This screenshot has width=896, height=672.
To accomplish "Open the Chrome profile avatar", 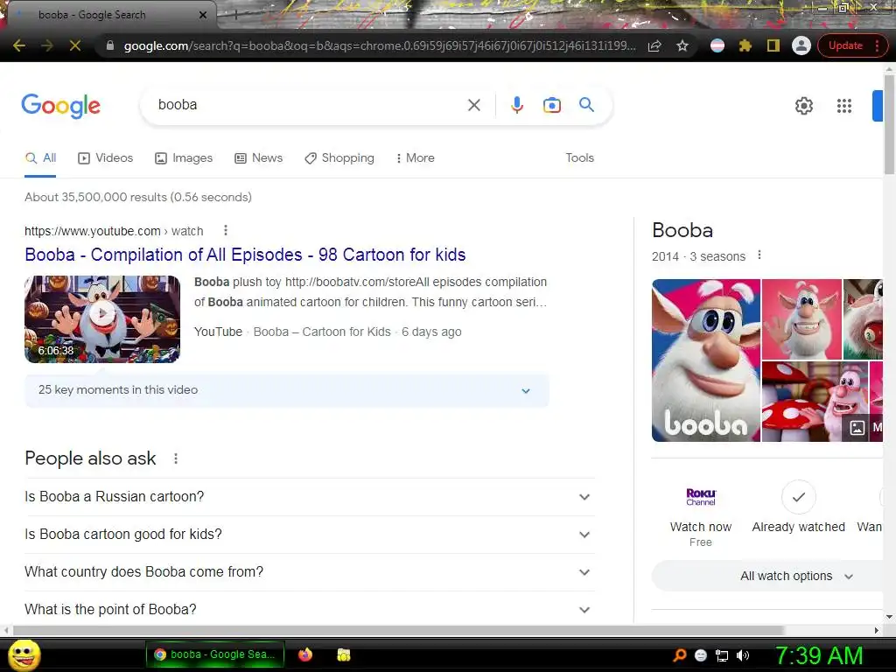I will click(x=801, y=45).
